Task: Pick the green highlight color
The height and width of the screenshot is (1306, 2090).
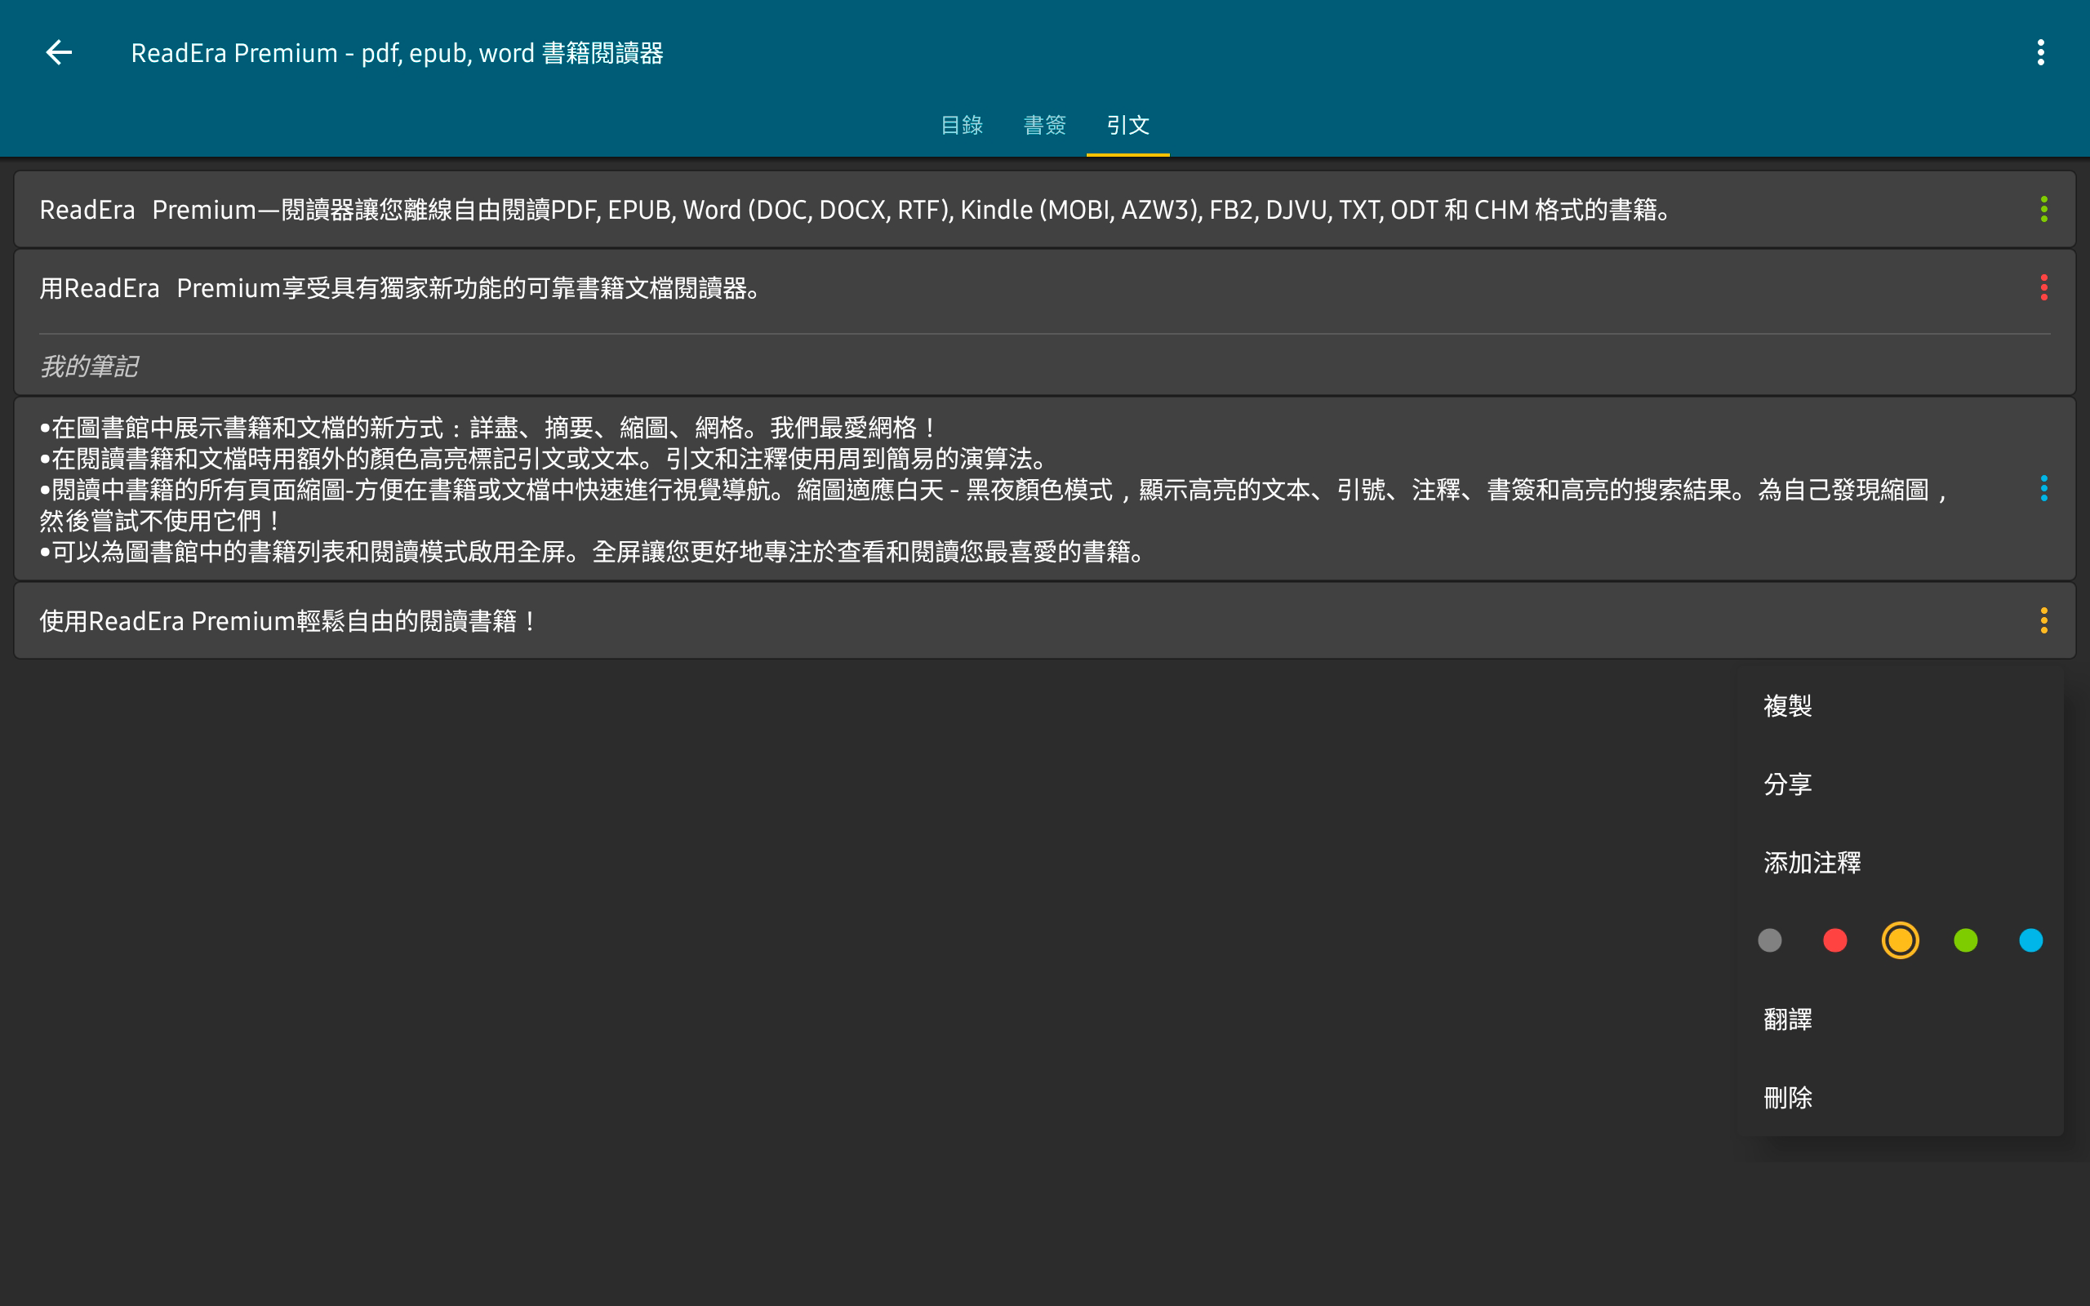Action: click(x=1966, y=940)
